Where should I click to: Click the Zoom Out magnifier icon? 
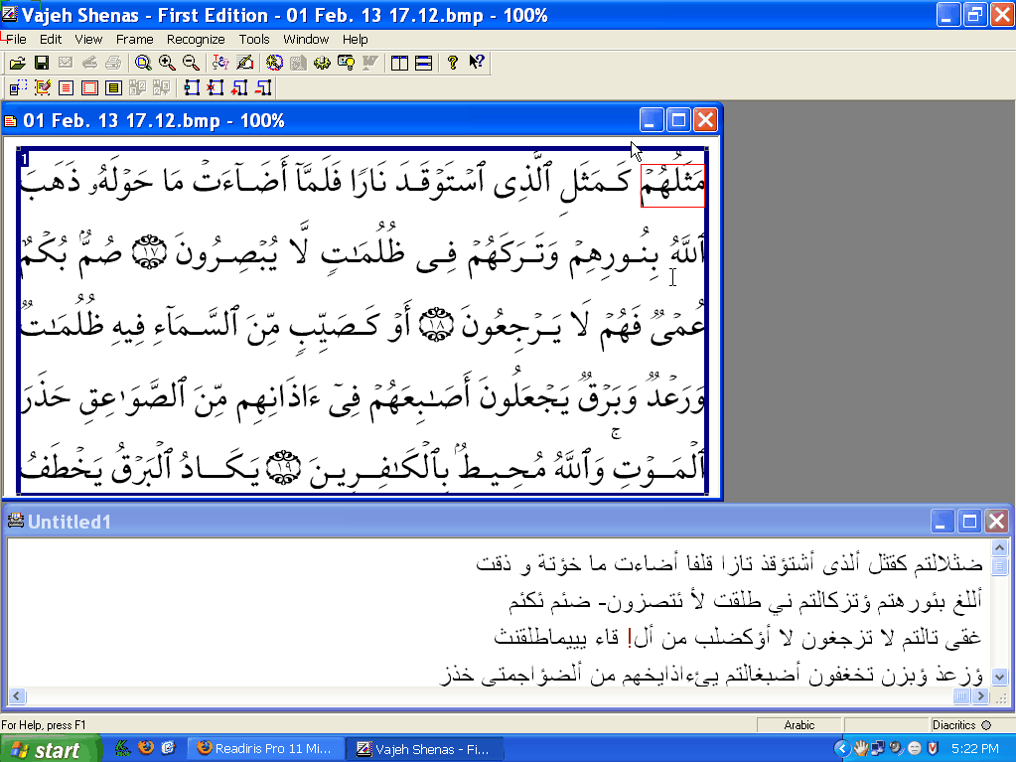191,63
